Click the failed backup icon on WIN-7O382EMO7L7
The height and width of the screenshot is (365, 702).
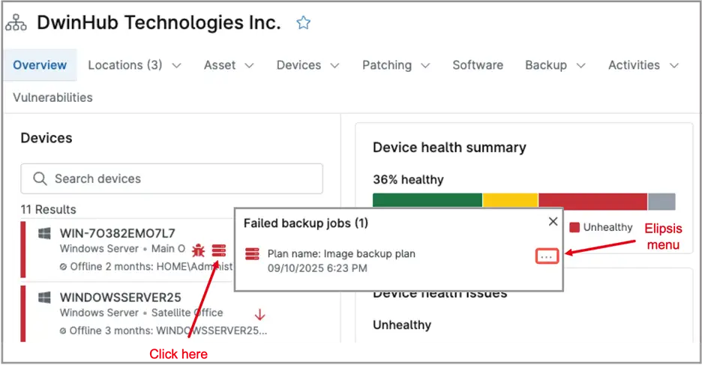(219, 250)
